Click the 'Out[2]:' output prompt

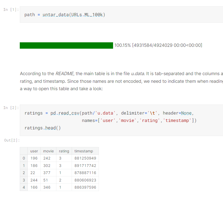[x=12, y=140]
